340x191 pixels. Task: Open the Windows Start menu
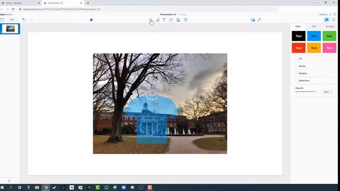click(2, 187)
